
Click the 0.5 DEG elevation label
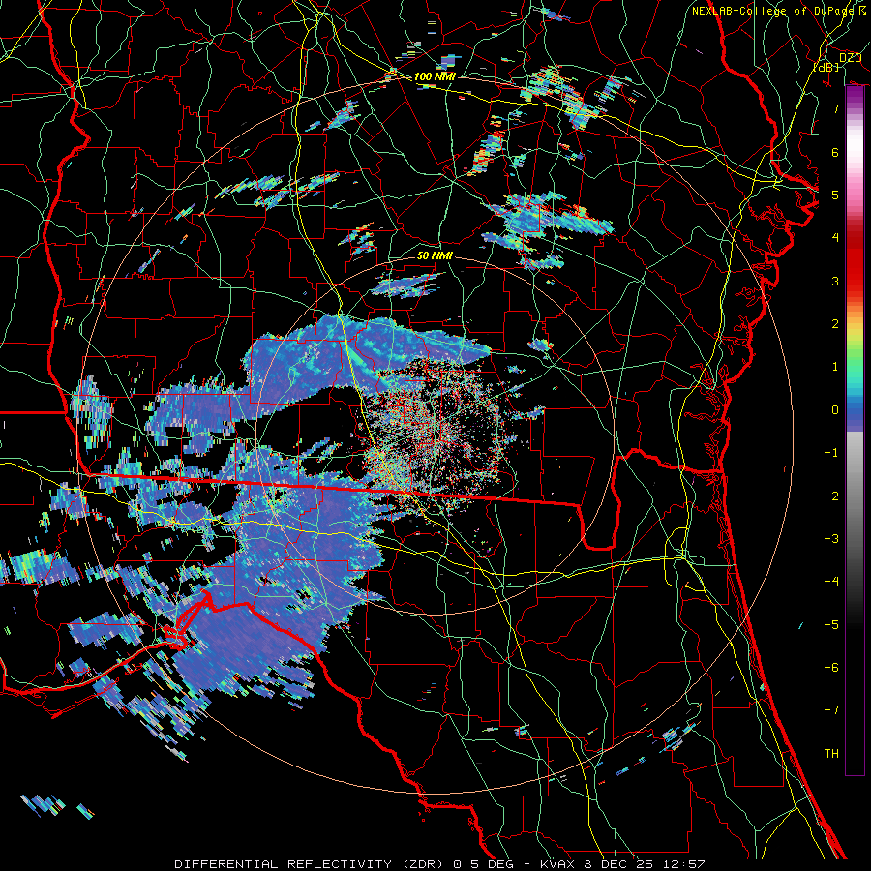point(485,864)
